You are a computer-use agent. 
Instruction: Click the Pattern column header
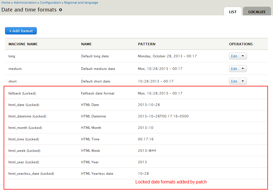[147, 44]
